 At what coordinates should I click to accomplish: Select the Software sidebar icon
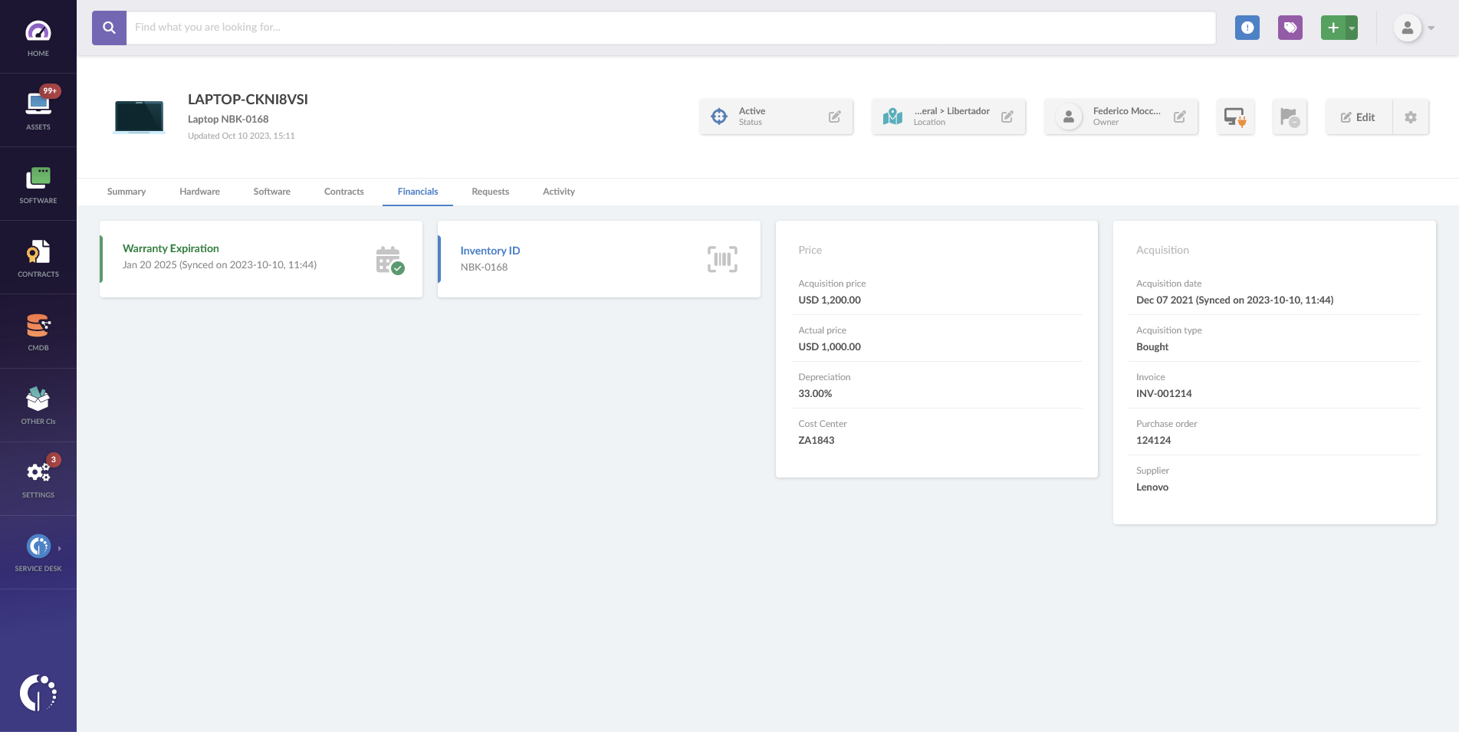click(38, 182)
